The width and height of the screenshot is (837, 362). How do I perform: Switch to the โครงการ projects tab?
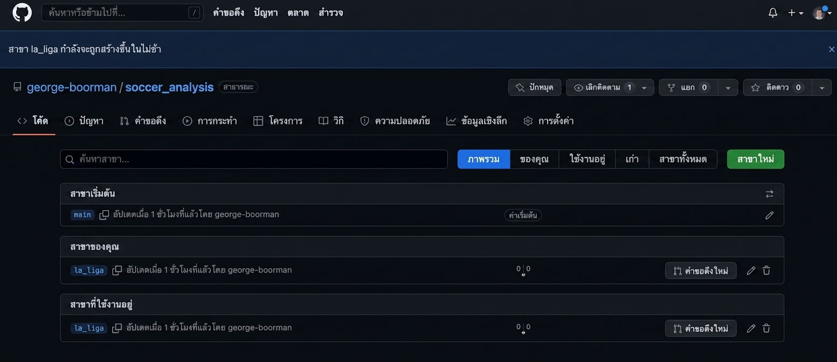coord(278,121)
